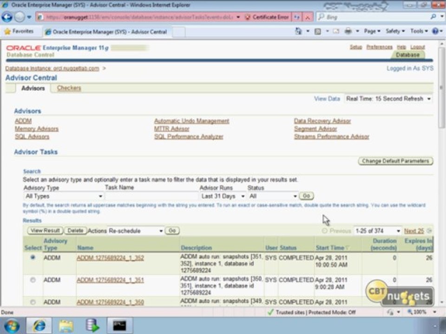Image resolution: width=446 pixels, height=334 pixels.
Task: Open Internet Explorer taskbar icon
Action: (39, 326)
